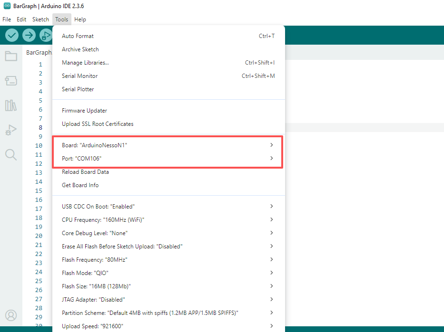Expand the CPU Frequency submenu
The height and width of the screenshot is (332, 444).
[168, 220]
